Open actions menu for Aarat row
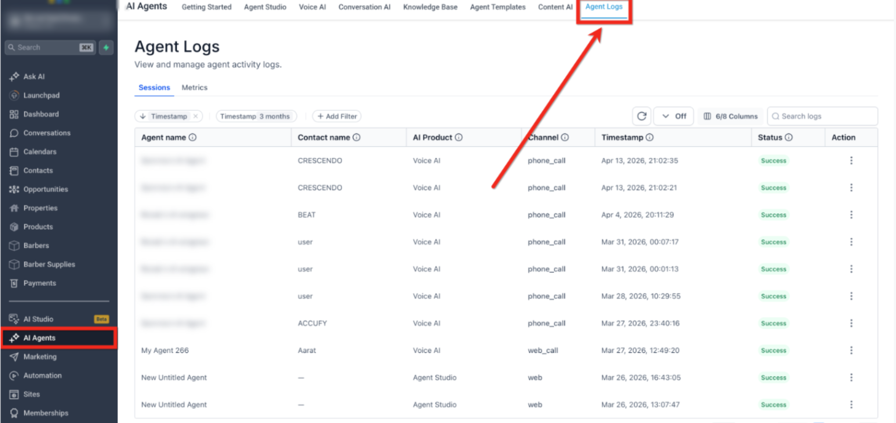 851,350
